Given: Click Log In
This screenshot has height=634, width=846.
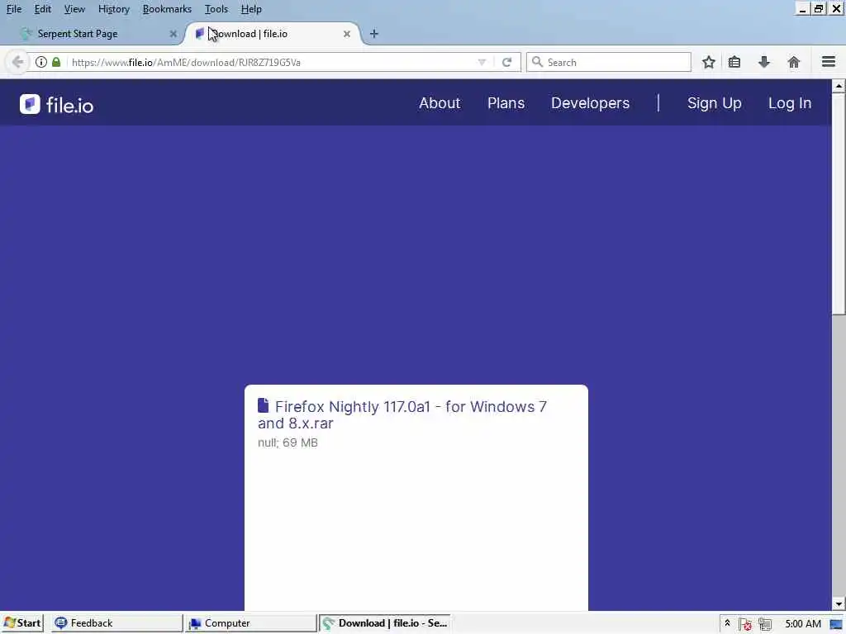Looking at the screenshot, I should (790, 103).
